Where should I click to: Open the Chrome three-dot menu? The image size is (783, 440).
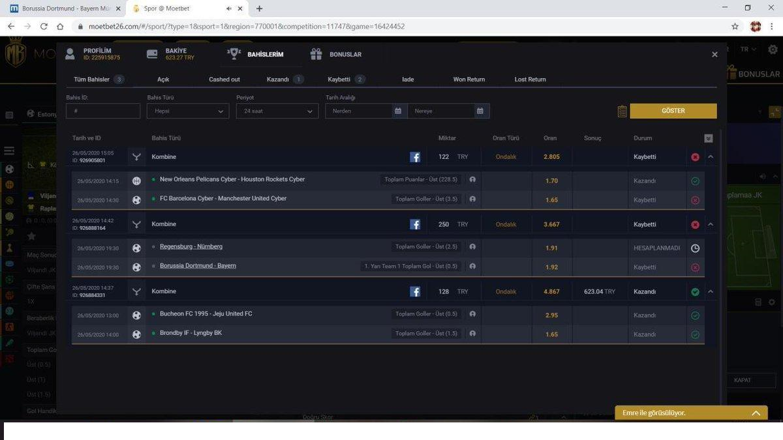(772, 27)
